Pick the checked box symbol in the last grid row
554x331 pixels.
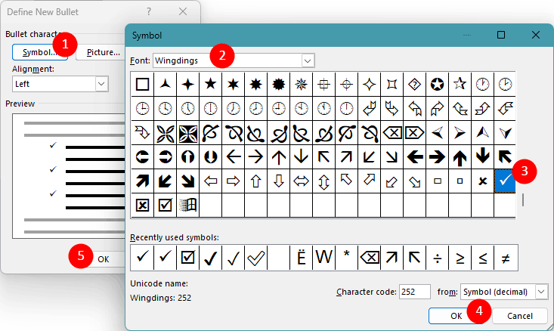(165, 205)
